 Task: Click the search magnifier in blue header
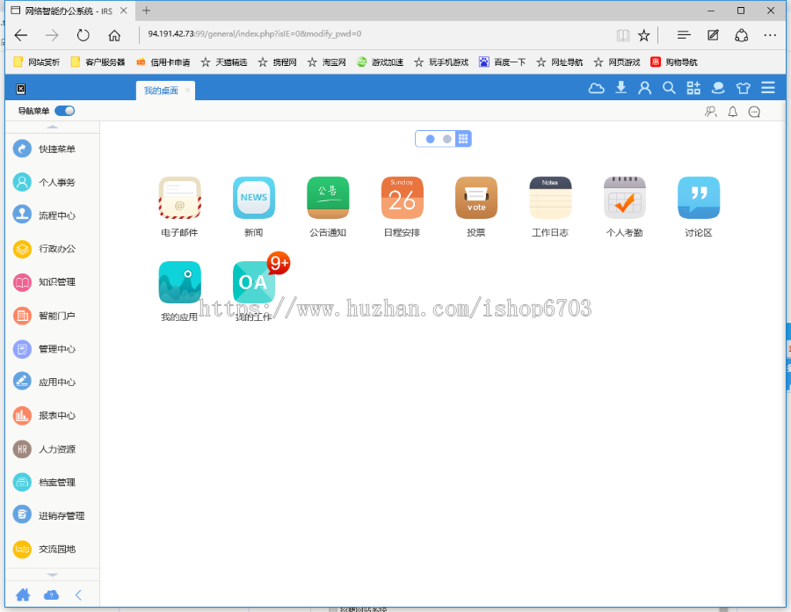coord(669,88)
